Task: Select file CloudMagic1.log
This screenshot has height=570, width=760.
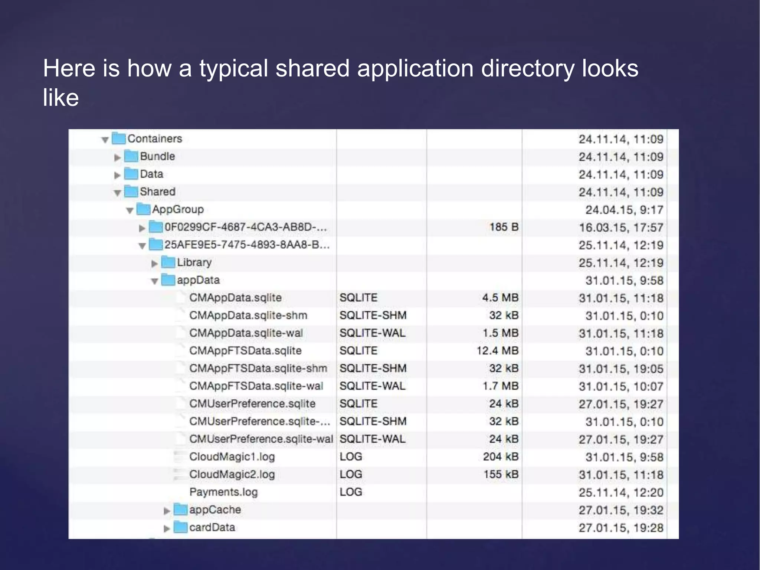Action: (x=232, y=457)
